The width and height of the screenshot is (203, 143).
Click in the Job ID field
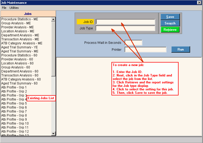click(x=125, y=22)
